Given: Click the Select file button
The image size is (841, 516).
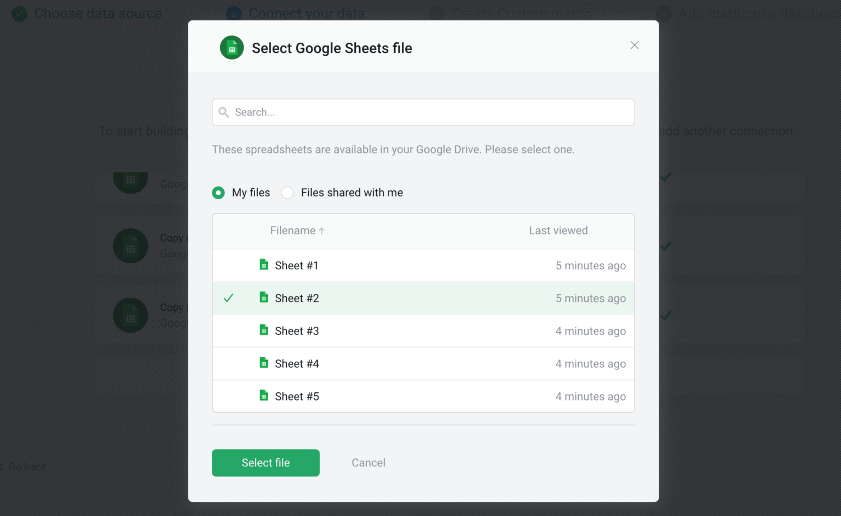Looking at the screenshot, I should pyautogui.click(x=266, y=462).
